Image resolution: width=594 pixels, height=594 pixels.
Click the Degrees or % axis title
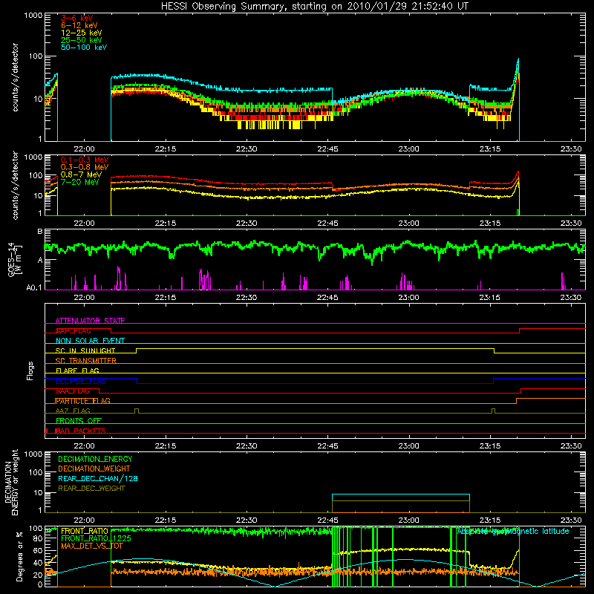point(19,556)
